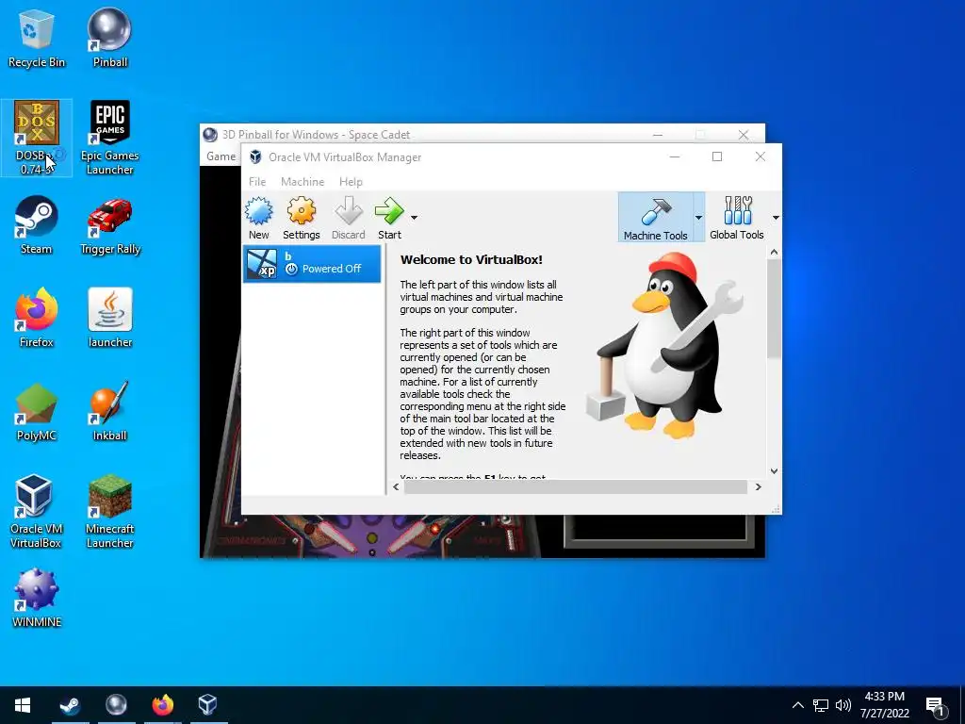This screenshot has width=965, height=724.
Task: Click the vertical scrollbar down arrow
Action: point(775,471)
